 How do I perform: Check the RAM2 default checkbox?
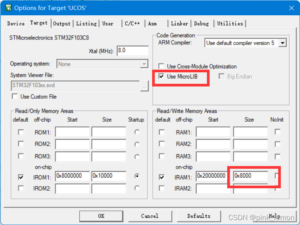click(162, 143)
